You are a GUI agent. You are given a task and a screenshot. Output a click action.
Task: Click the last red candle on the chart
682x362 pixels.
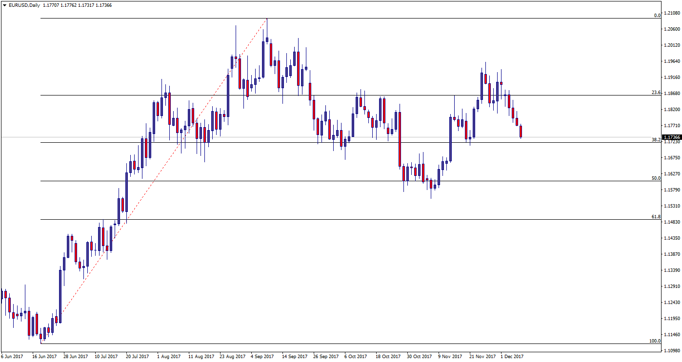coord(521,132)
